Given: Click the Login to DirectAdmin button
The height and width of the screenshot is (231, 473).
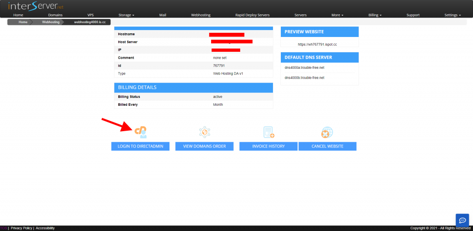Looking at the screenshot, I should [x=140, y=146].
